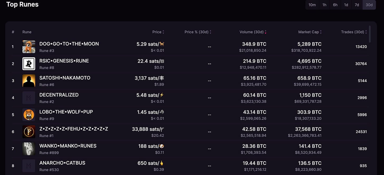Open the ANARCHO•CATBUS rune name link
The height and width of the screenshot is (175, 384).
pyautogui.click(x=62, y=163)
